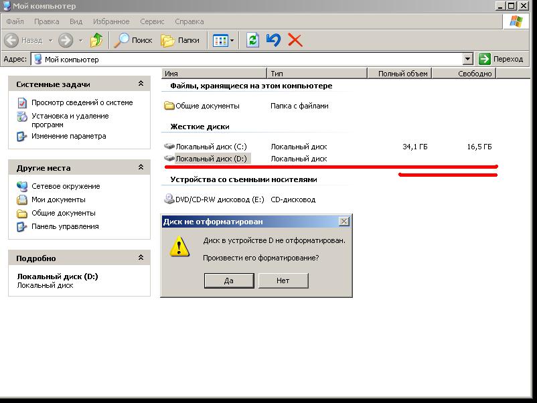This screenshot has width=537, height=403.
Task: Sort by the Свободно column header
Action: [475, 74]
